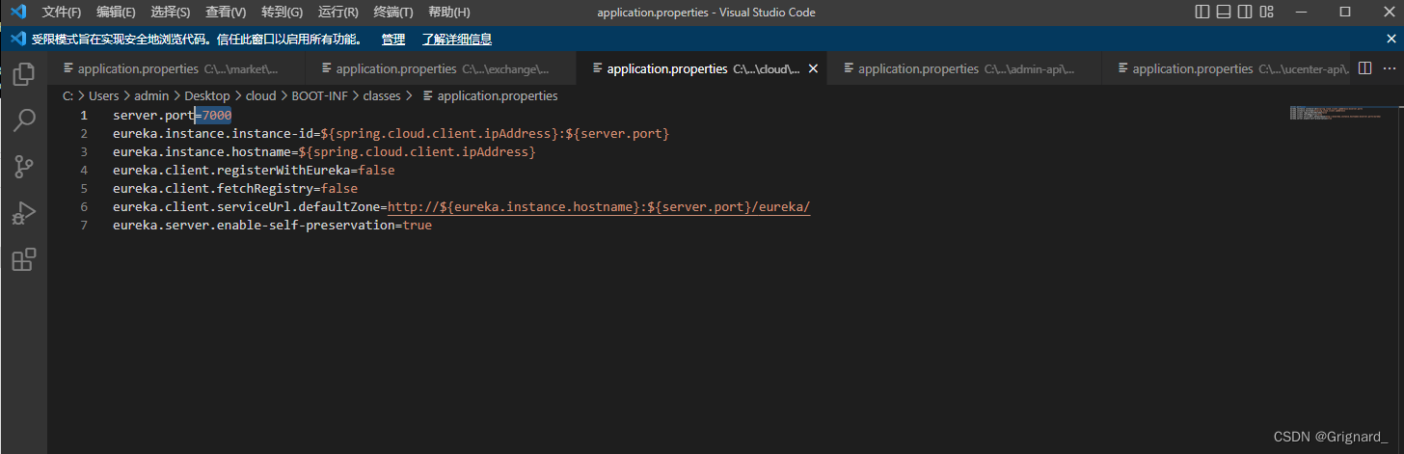This screenshot has width=1404, height=454.
Task: Open the 帮助(H) menu
Action: pyautogui.click(x=448, y=12)
